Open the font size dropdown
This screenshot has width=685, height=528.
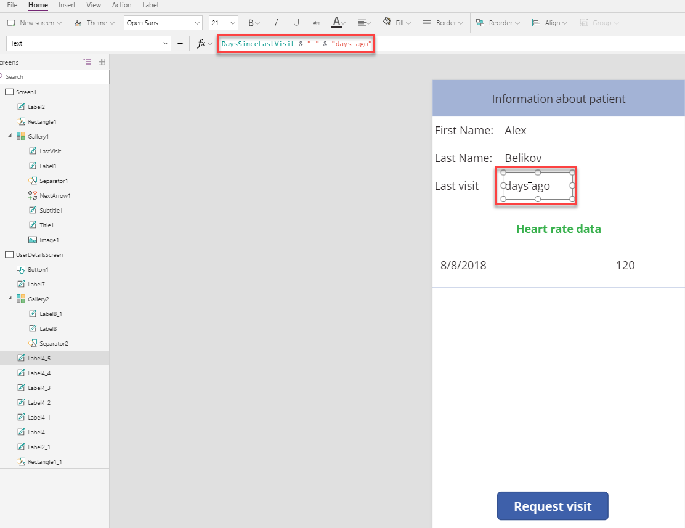(x=223, y=23)
